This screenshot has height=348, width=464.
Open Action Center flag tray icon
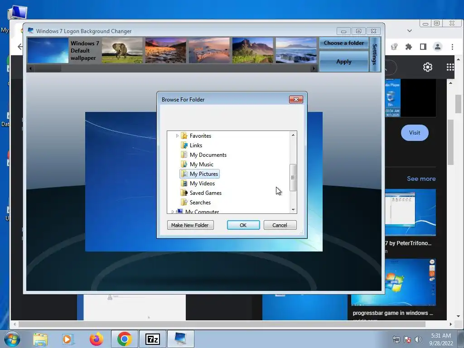407,339
